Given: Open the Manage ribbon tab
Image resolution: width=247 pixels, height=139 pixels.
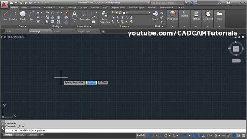Looking at the screenshot, I should (72, 8).
